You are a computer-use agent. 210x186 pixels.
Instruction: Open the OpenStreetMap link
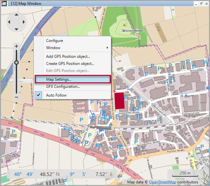tap(162, 182)
